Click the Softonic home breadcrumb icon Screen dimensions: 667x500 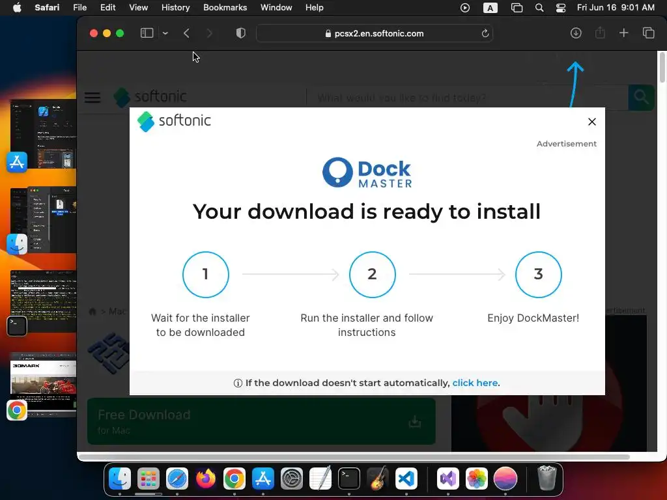coord(92,311)
